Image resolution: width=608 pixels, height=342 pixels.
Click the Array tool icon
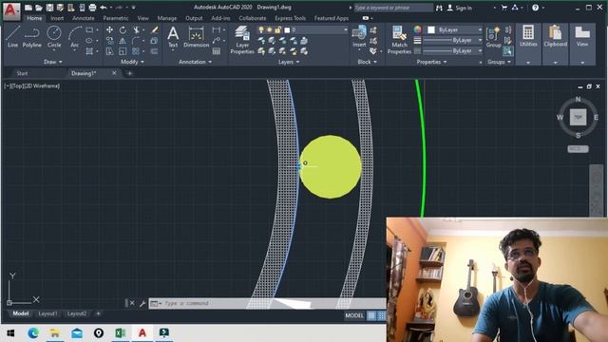tap(135, 51)
